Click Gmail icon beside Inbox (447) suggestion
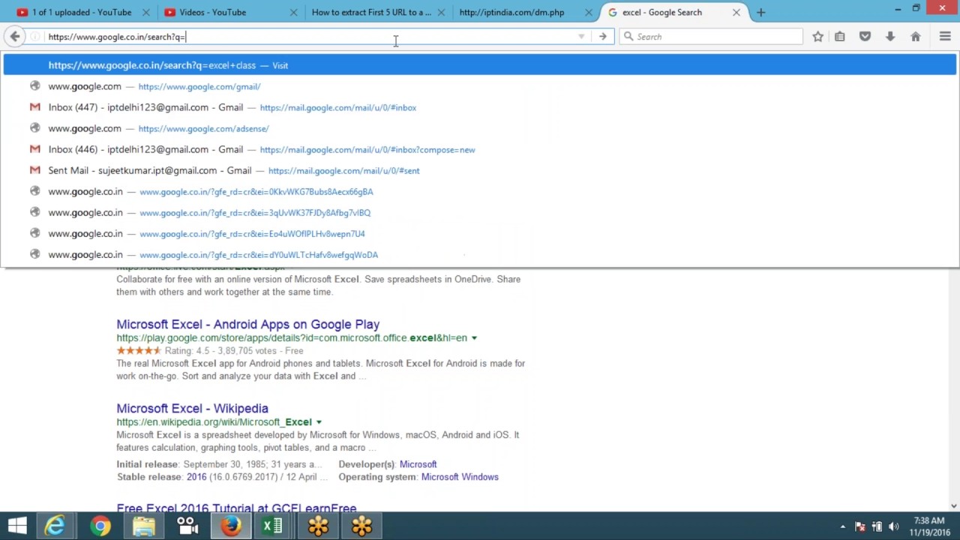 pos(34,107)
